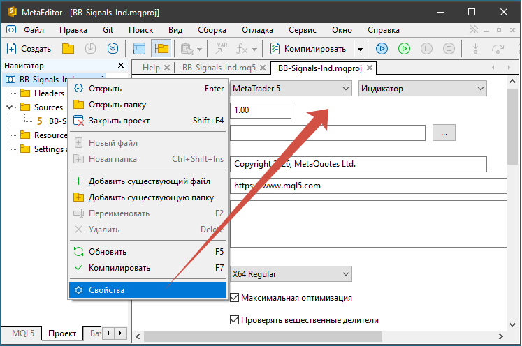522x346 pixels.
Task: Click plus icon of Добавить существующий файл
Action: click(78, 181)
